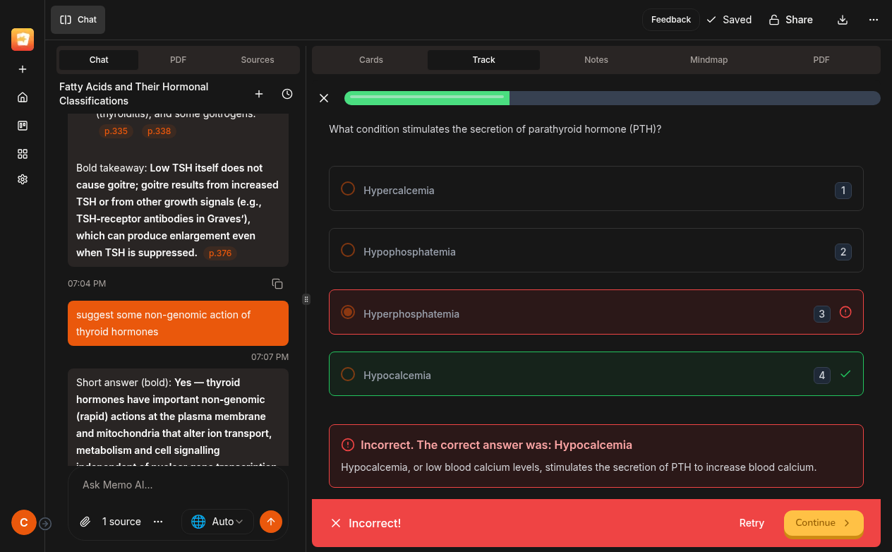Screen dimensions: 892x552
Task: Switch to the Sources tab
Action: click(257, 60)
